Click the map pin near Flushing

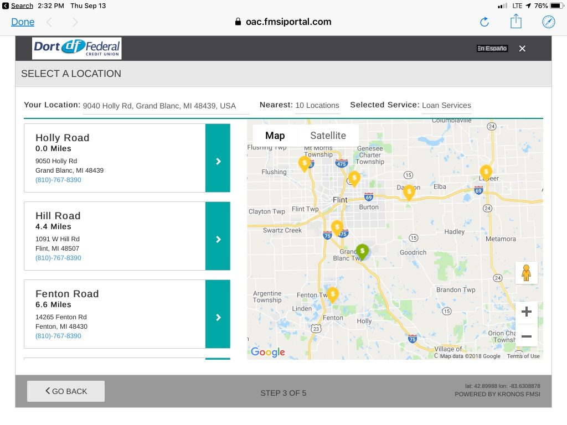[x=305, y=164]
